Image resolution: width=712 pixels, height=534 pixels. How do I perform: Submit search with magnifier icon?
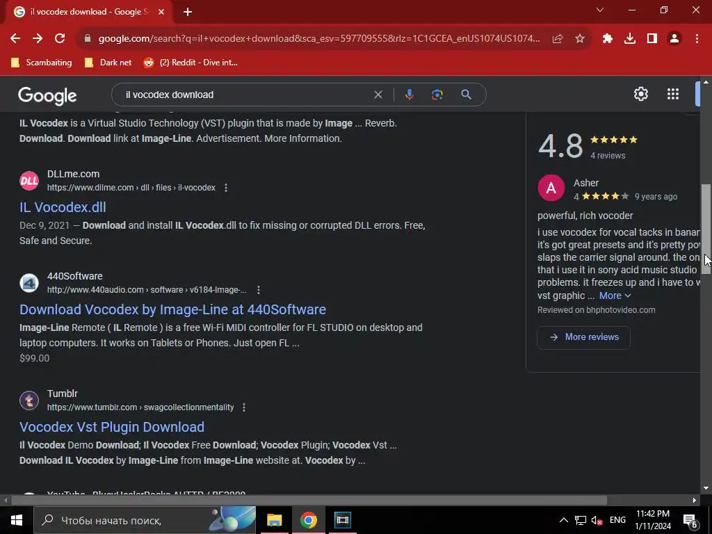[466, 95]
